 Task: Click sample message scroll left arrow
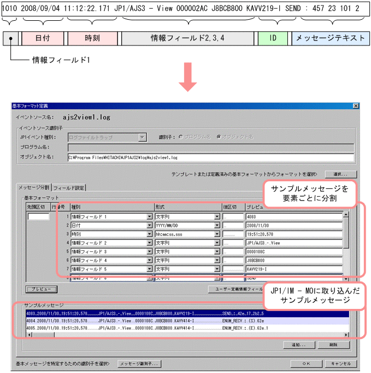(29, 335)
